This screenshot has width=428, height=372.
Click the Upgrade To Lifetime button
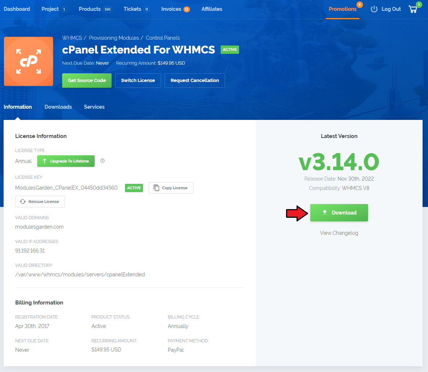[66, 161]
